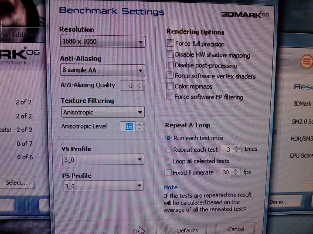Open the Resolution dropdown showing 1680 x 1050

[x=103, y=41]
